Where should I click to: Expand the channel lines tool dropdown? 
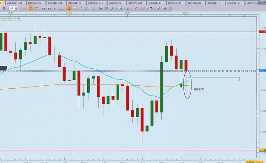point(132,8)
